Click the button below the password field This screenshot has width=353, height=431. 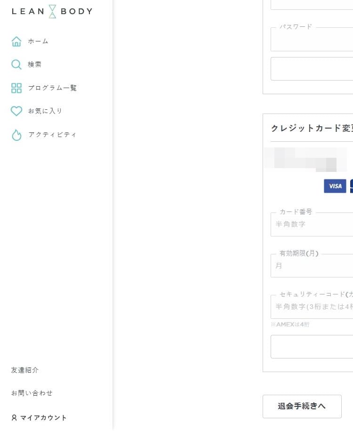coord(312,69)
